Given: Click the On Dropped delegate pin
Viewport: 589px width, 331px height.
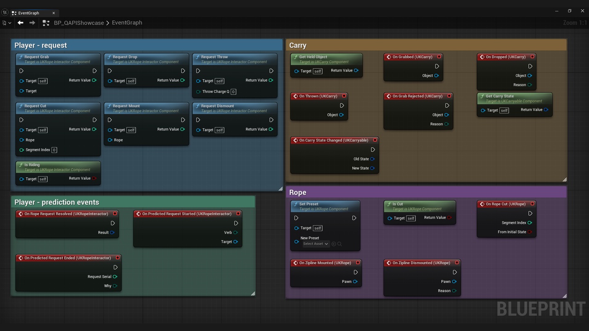Looking at the screenshot, I should pos(532,57).
